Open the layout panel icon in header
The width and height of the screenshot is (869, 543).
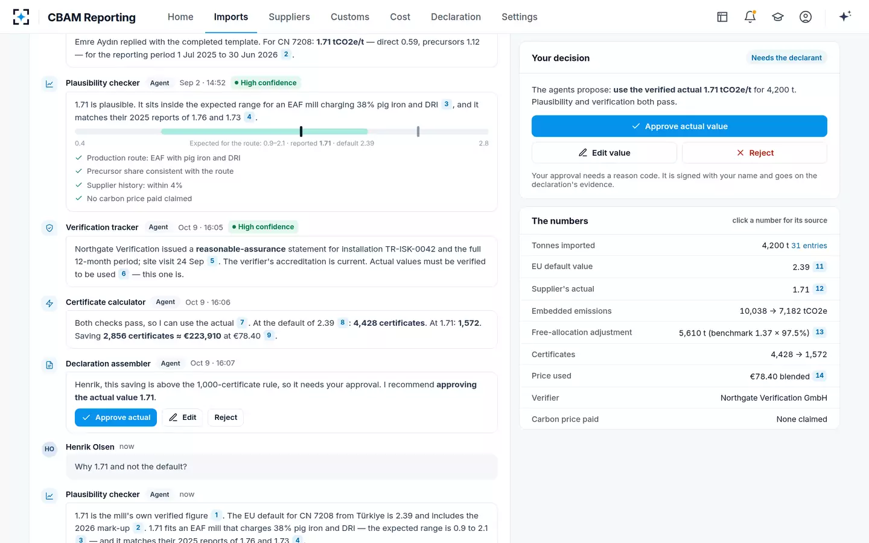click(x=722, y=17)
